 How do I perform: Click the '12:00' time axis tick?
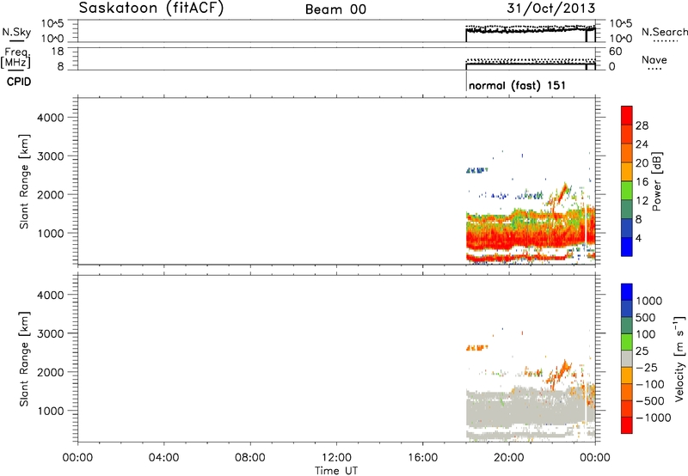(x=336, y=458)
